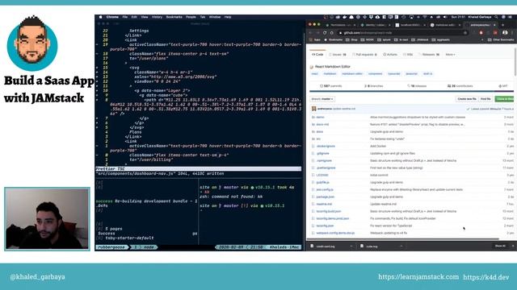Open cube.svg in the downloads bar
Image resolution: width=517 pixels, height=290 pixels.
(372, 246)
